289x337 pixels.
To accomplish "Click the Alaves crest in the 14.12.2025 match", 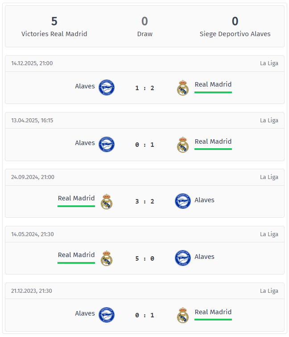I will tap(107, 87).
